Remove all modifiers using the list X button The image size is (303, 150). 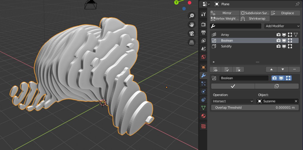(x=238, y=69)
